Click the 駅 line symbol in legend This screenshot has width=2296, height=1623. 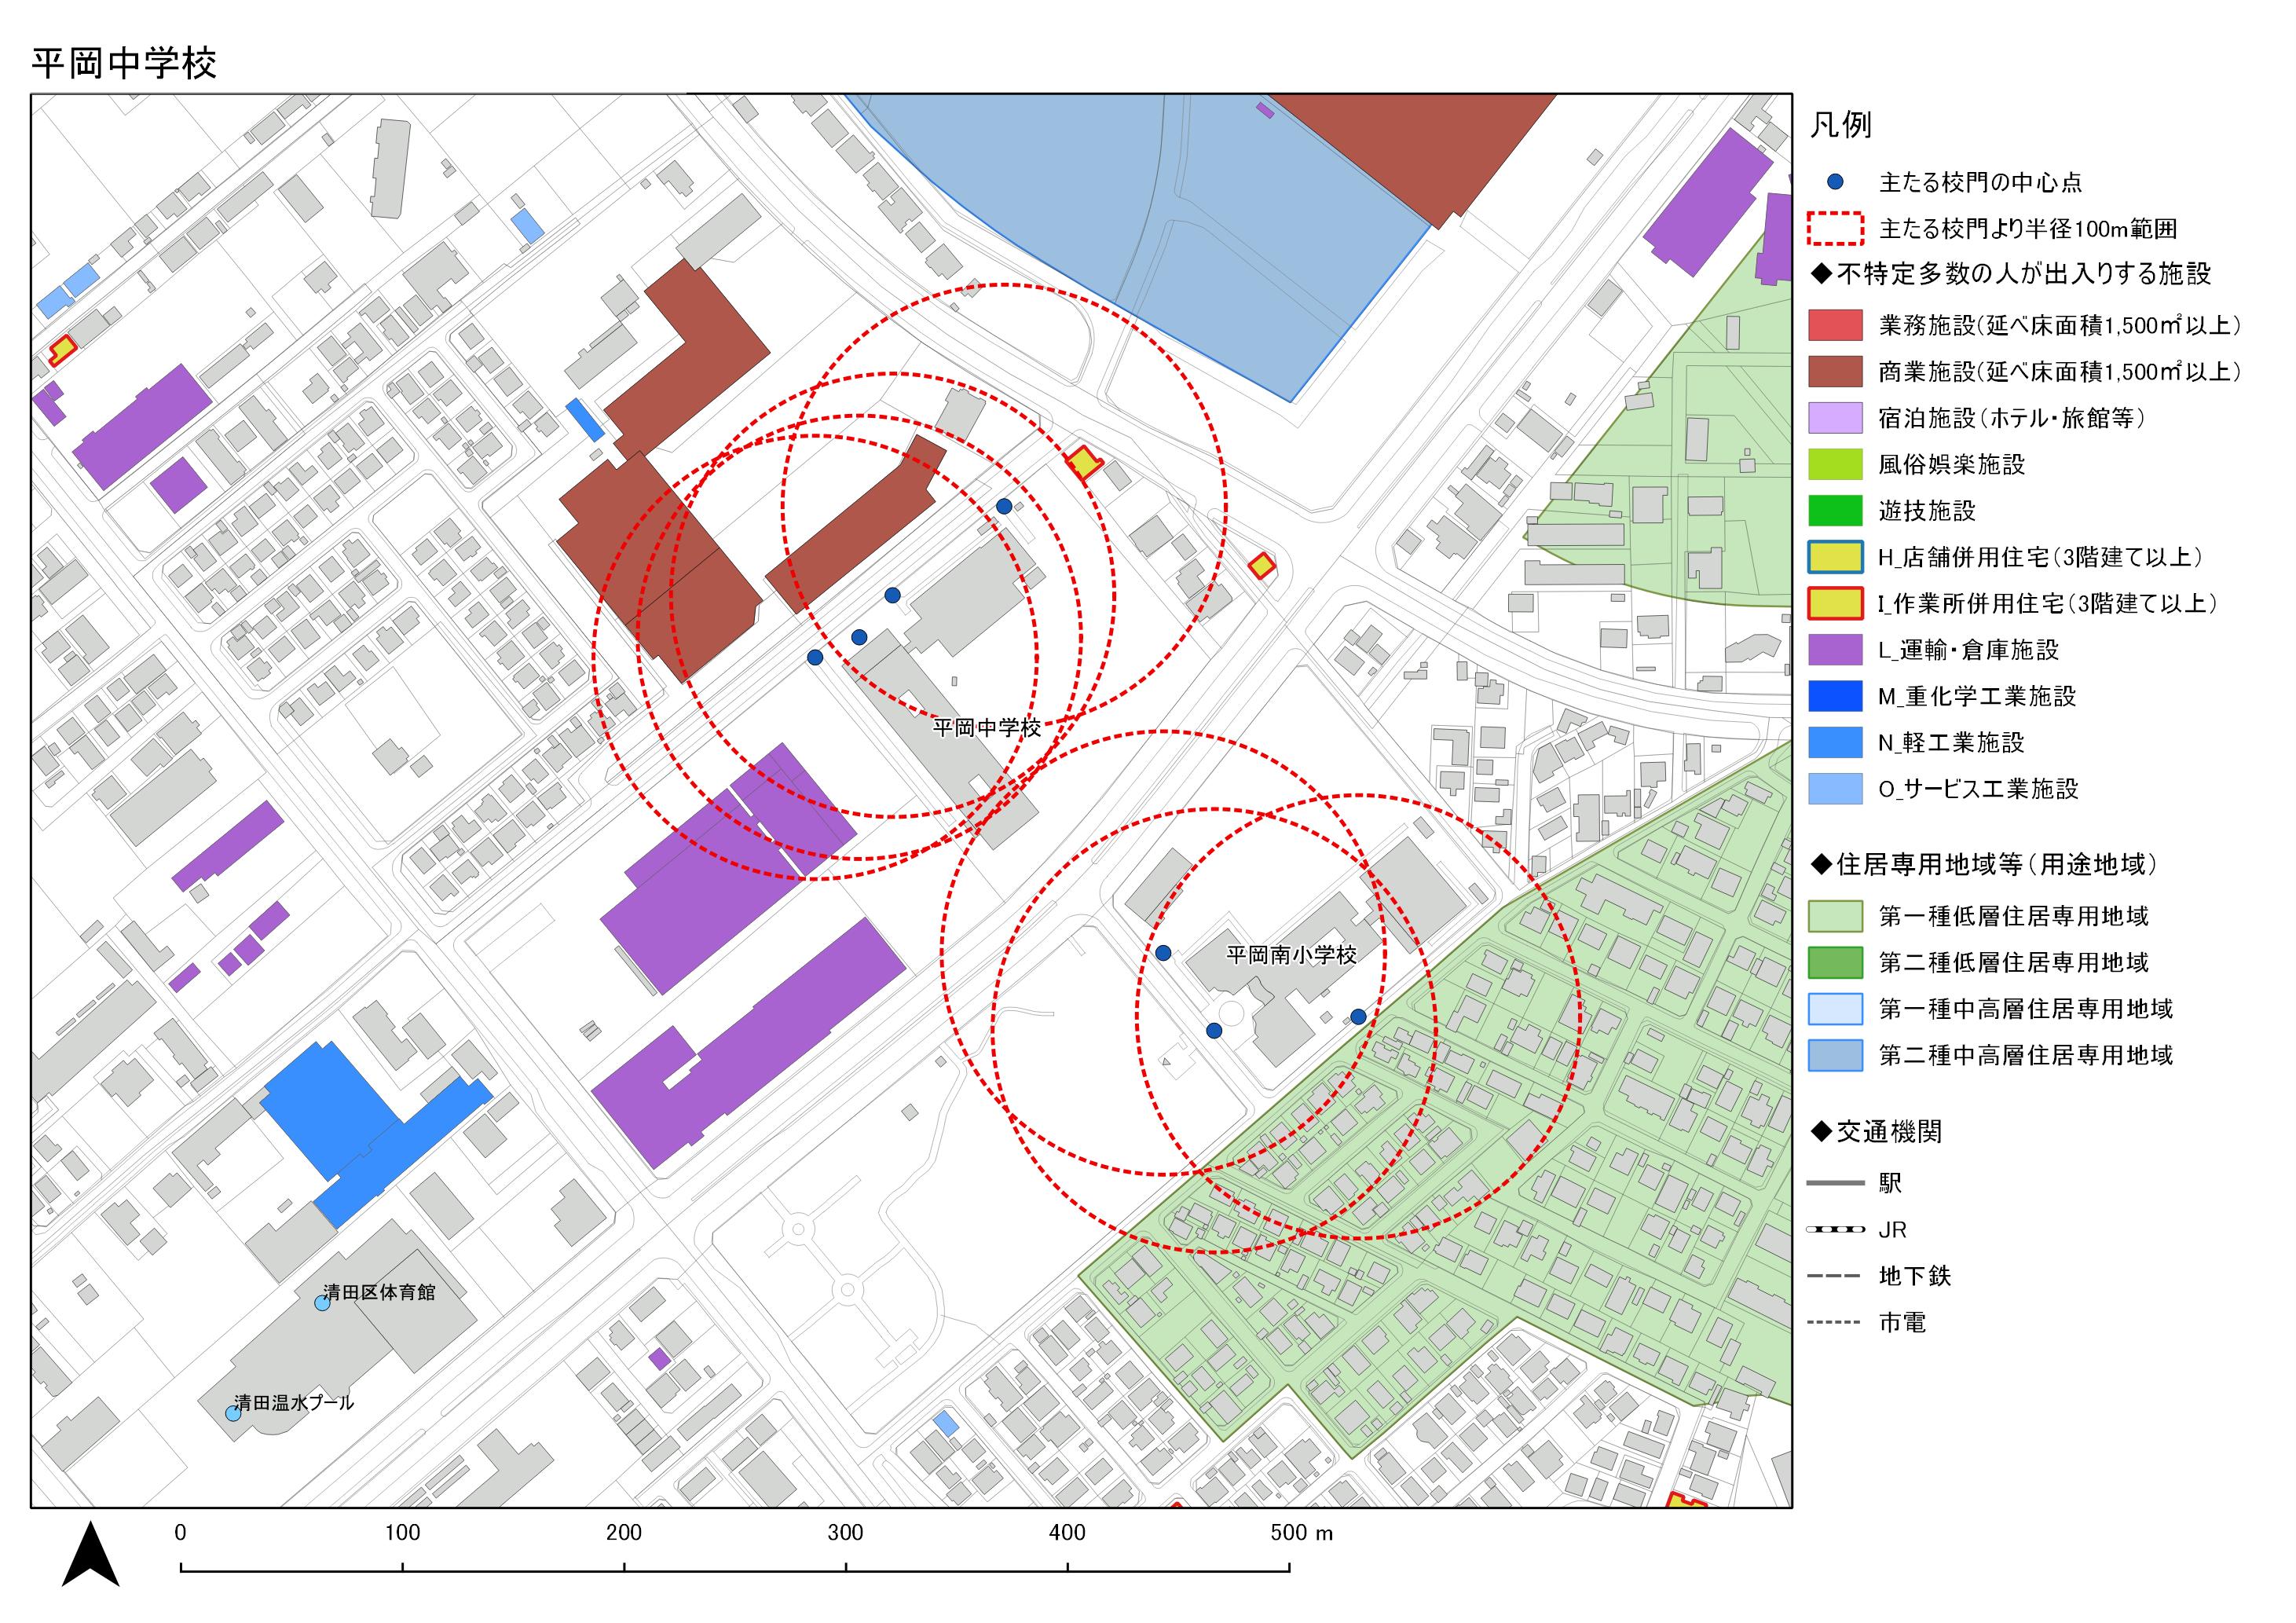click(1835, 1183)
